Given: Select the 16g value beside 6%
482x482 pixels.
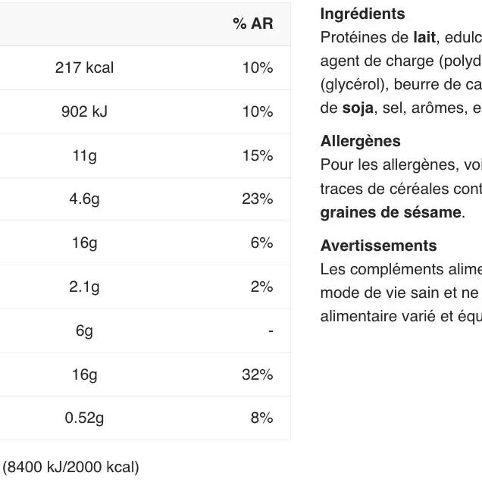Looking at the screenshot, I should click(x=84, y=243).
